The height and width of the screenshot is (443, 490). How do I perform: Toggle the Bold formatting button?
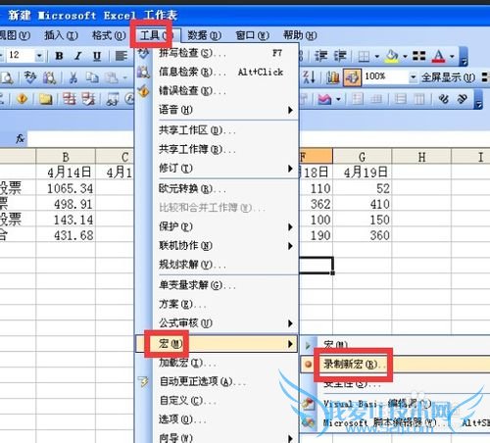click(x=59, y=56)
